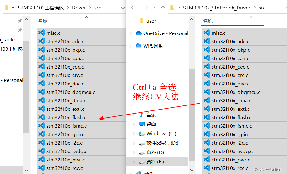The width and height of the screenshot is (287, 174).
Task: Click folder icon in right window address bar
Action: (x=172, y=8)
